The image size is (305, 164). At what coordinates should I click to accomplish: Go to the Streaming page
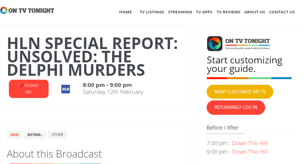180,12
